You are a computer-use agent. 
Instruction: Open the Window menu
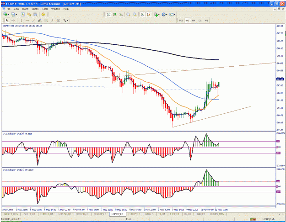55,9
